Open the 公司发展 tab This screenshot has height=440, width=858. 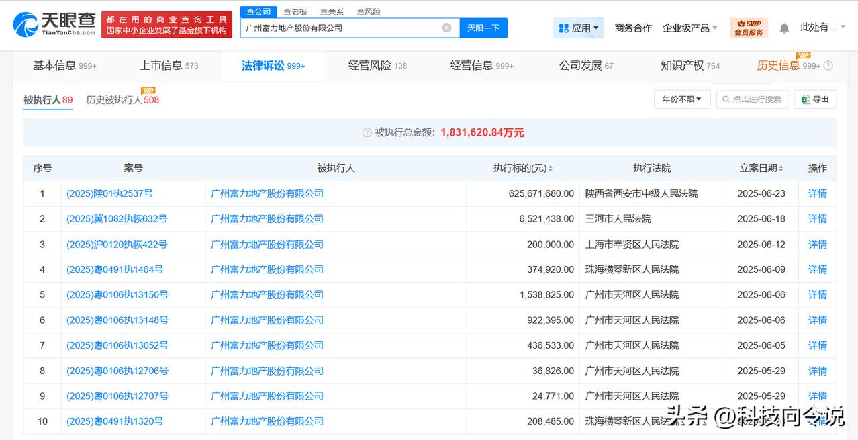pos(586,66)
